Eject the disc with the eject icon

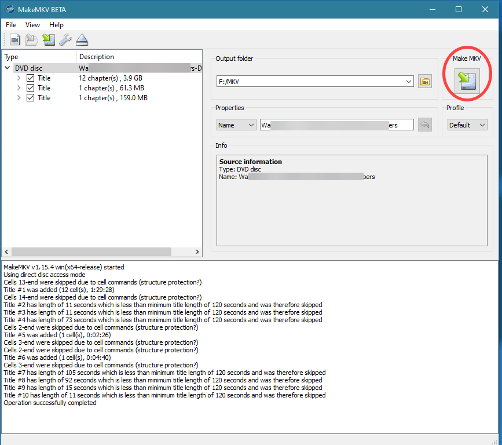tap(82, 40)
